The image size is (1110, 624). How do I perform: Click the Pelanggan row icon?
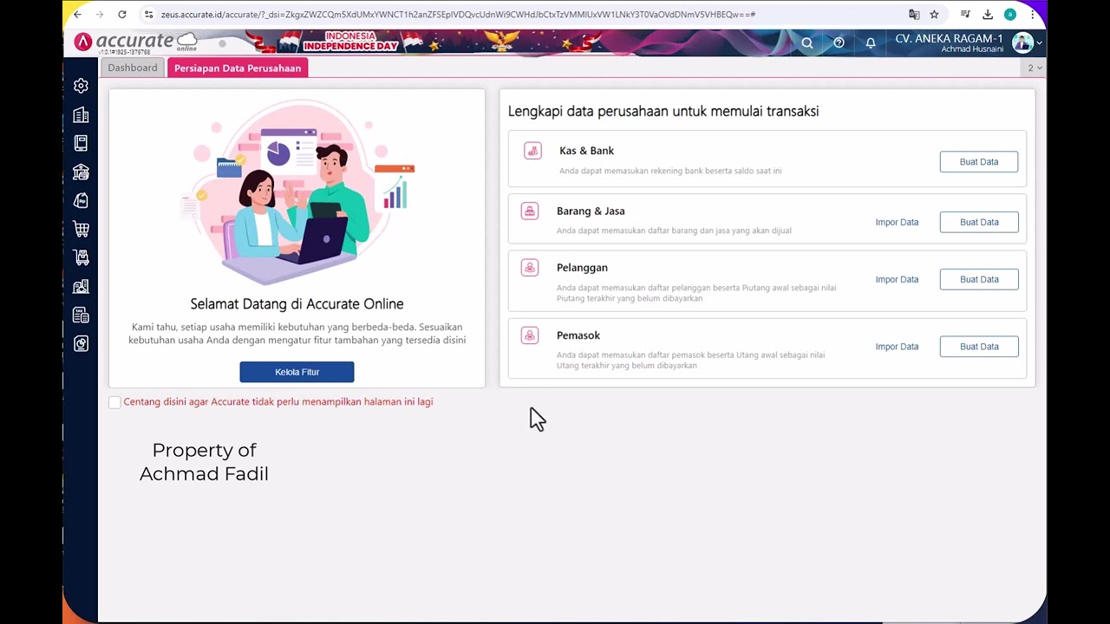tap(530, 268)
